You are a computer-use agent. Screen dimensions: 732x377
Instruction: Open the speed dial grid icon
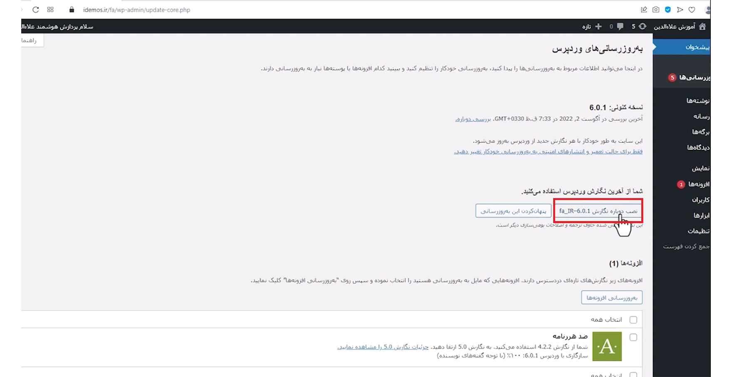50,10
